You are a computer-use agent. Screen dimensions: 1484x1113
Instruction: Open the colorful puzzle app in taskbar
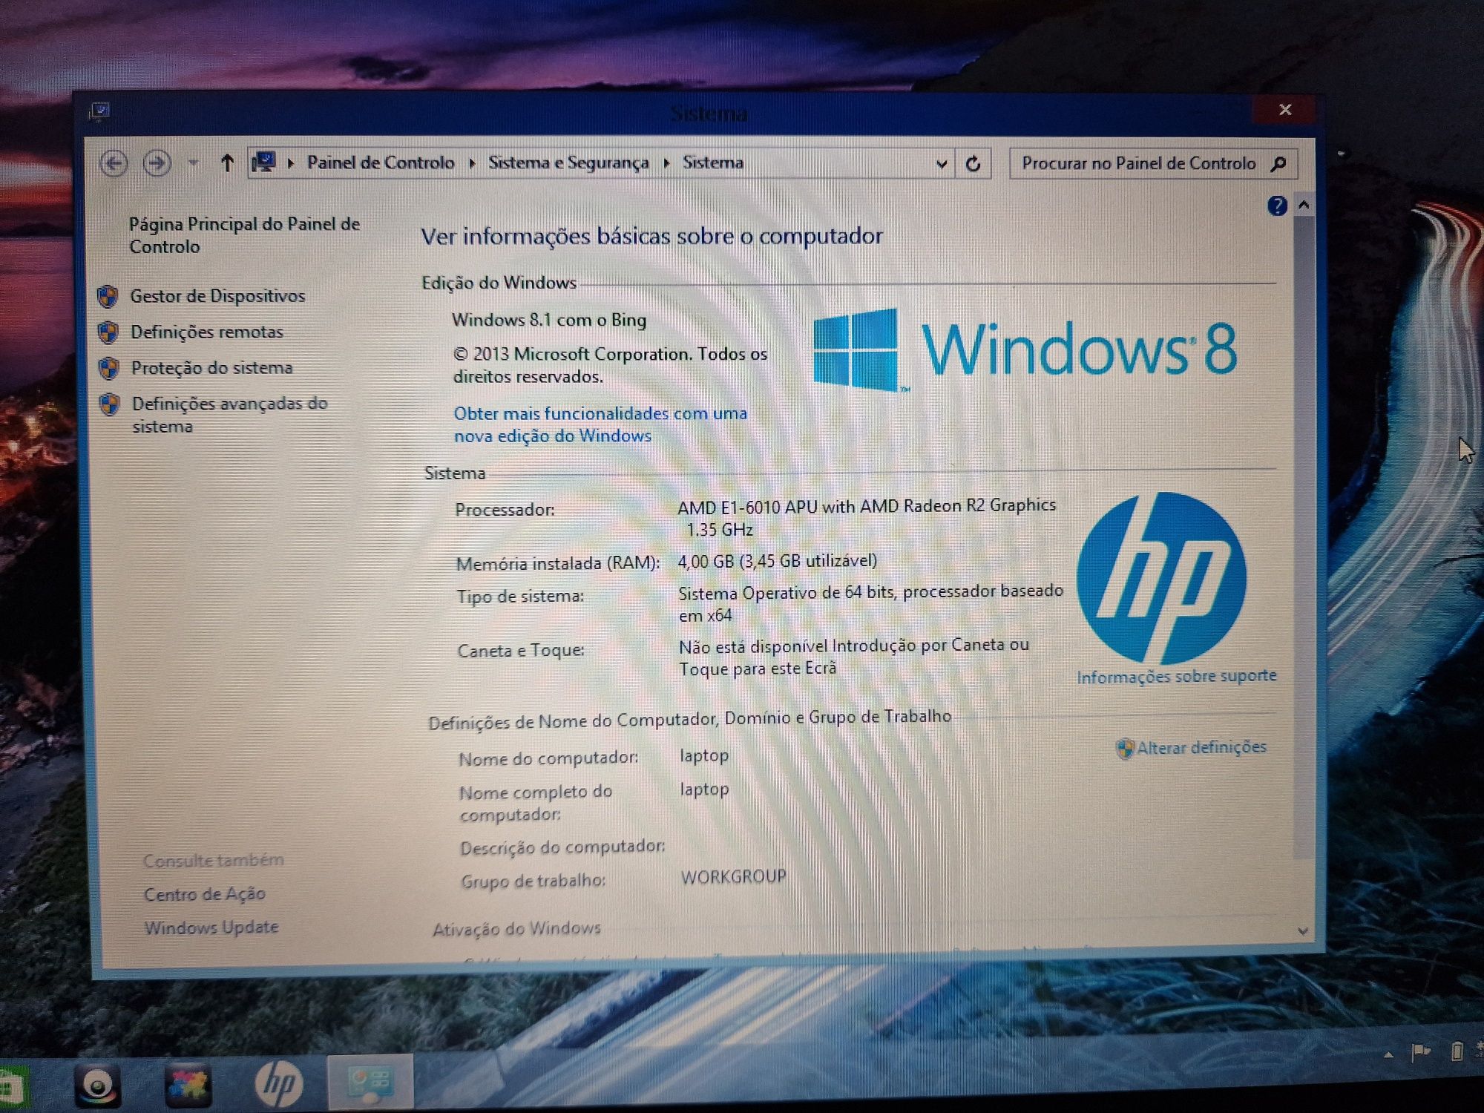[x=187, y=1086]
